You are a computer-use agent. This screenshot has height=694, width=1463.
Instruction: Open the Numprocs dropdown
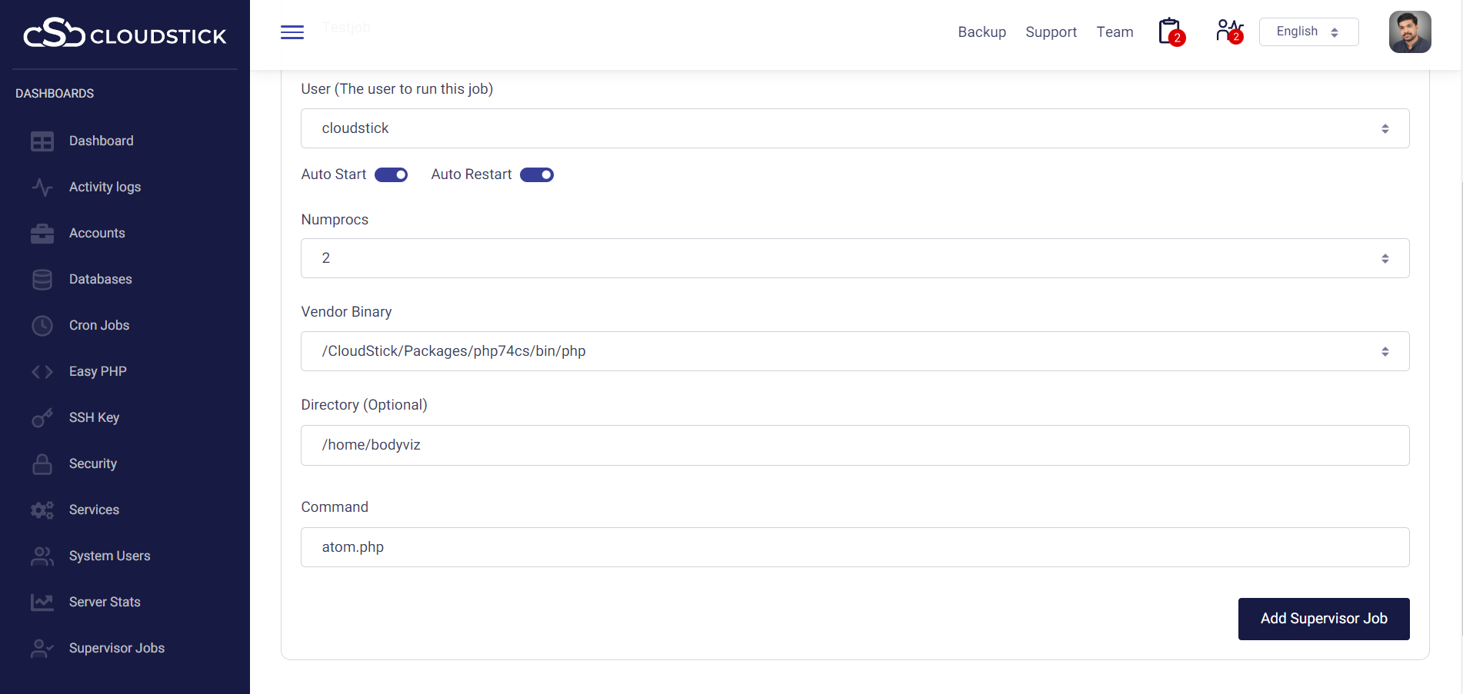pyautogui.click(x=854, y=258)
